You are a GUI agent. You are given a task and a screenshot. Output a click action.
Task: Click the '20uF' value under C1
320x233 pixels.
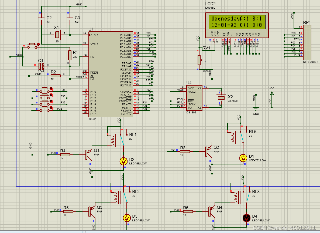point(41,72)
